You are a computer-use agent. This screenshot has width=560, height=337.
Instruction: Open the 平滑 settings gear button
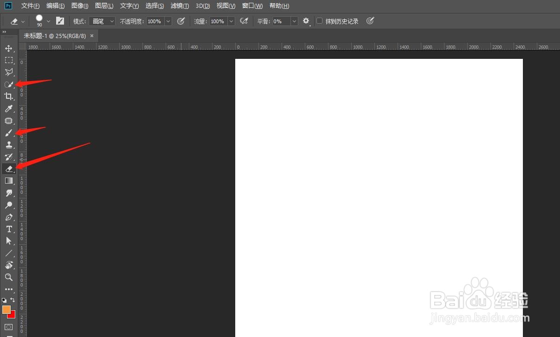pyautogui.click(x=305, y=21)
